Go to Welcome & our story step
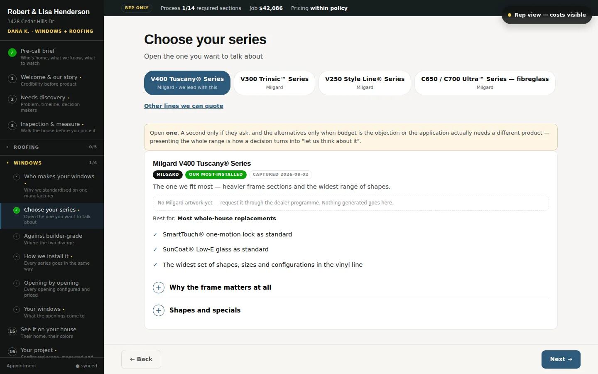The image size is (598, 374). point(52,80)
